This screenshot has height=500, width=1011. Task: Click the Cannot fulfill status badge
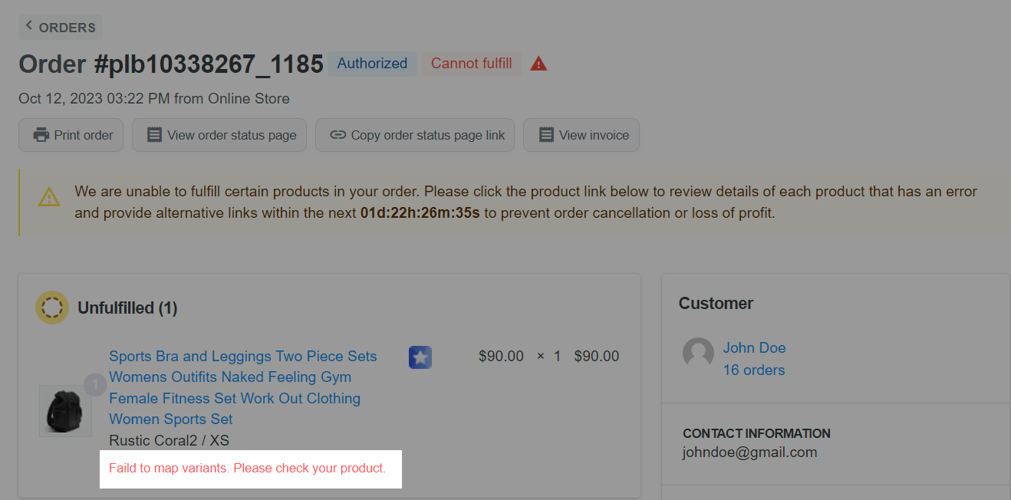[471, 64]
